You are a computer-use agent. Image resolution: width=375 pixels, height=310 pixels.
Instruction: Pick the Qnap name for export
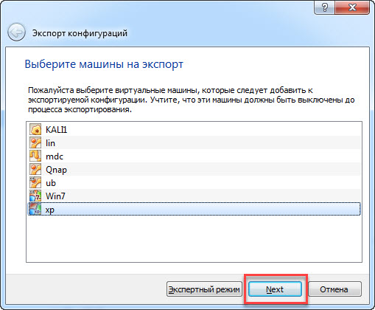point(56,170)
